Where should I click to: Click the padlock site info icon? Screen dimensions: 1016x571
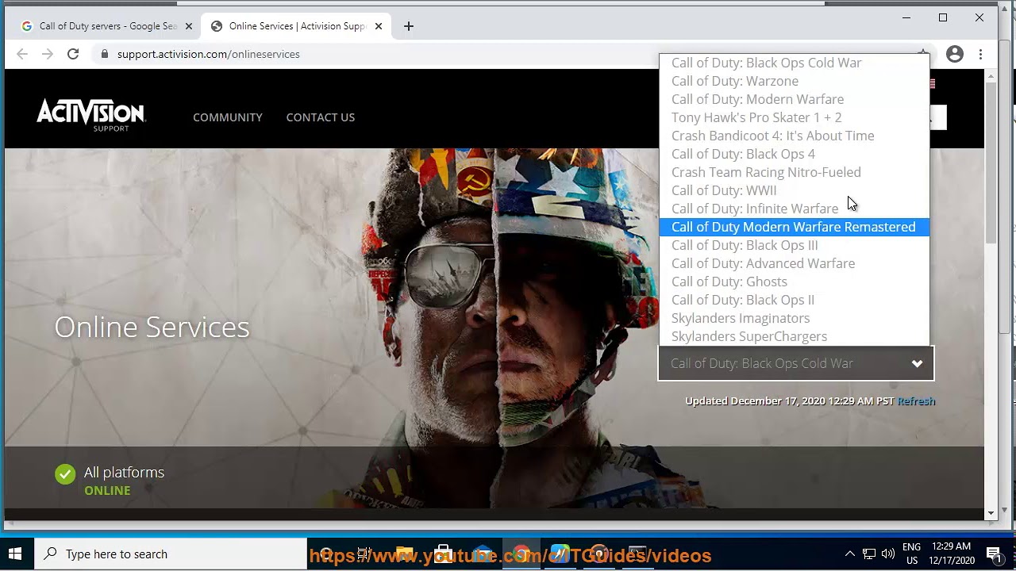click(104, 54)
